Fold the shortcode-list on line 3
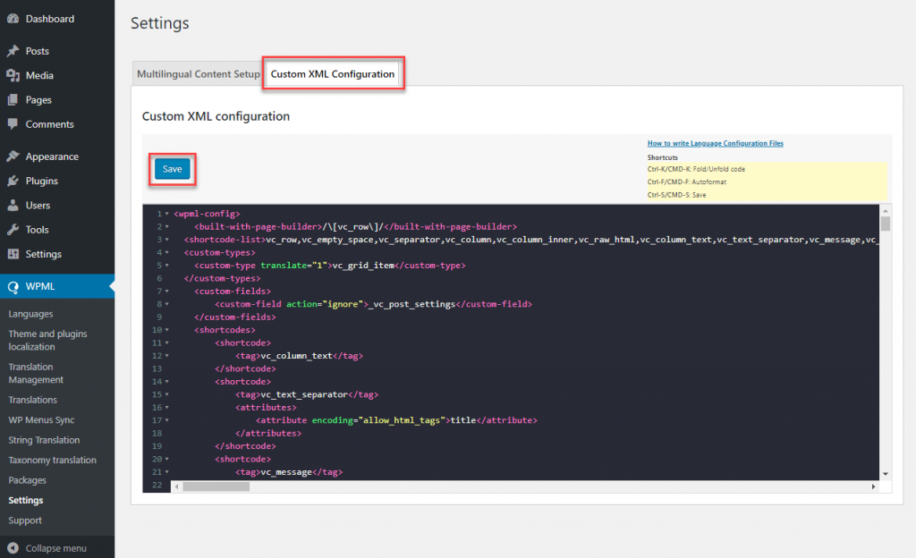This screenshot has height=558, width=916. (x=167, y=240)
